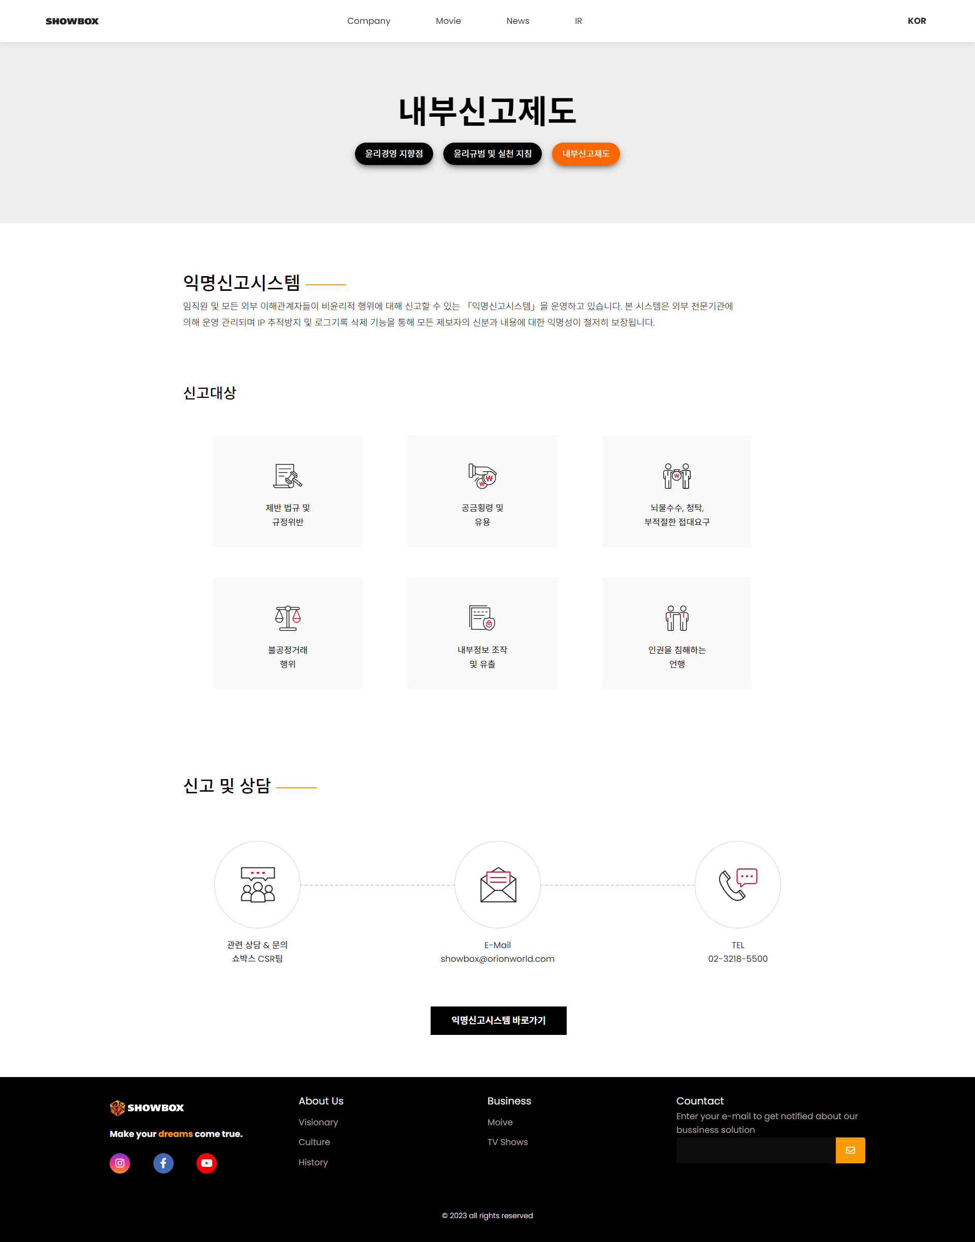Open the Movie menu item
975x1242 pixels.
click(x=448, y=21)
